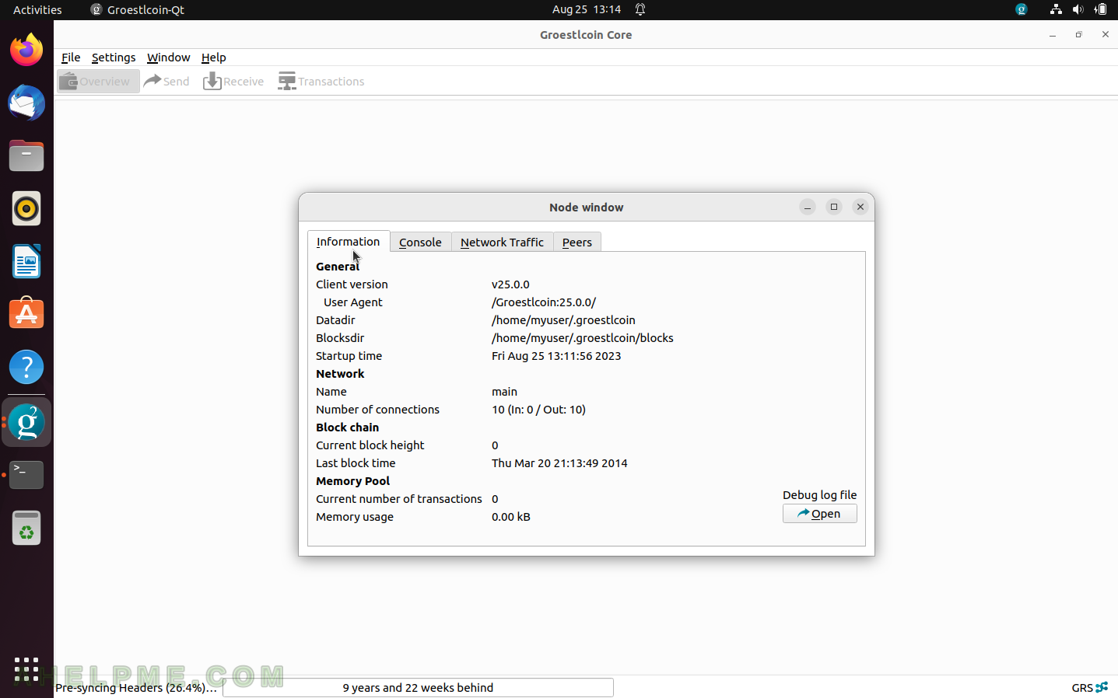Open the Settings menu
This screenshot has width=1118, height=698.
(114, 58)
